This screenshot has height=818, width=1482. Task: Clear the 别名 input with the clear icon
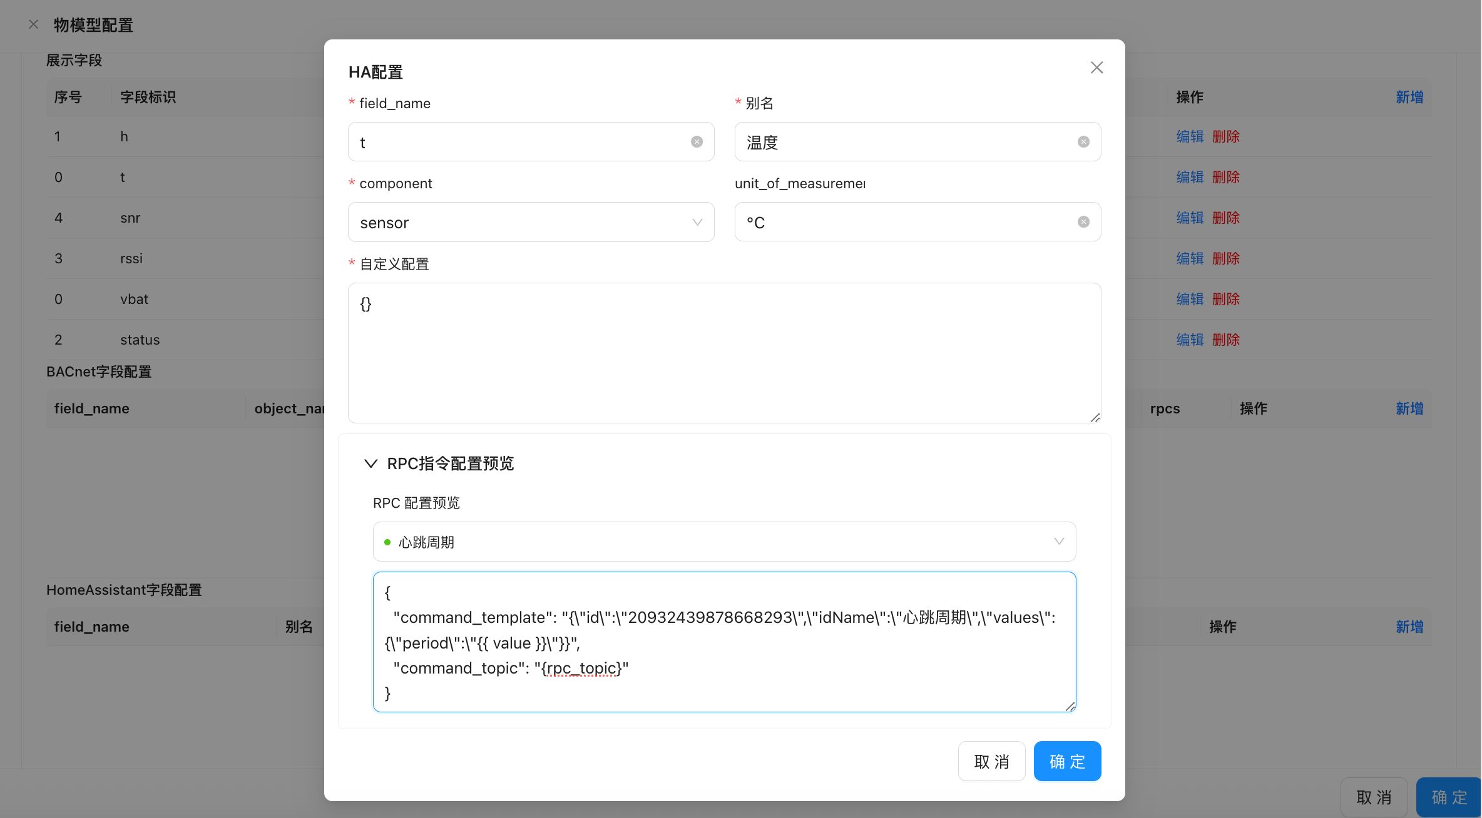pos(1083,142)
